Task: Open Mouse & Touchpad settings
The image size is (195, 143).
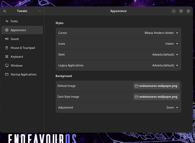Action: pyautogui.click(x=22, y=48)
